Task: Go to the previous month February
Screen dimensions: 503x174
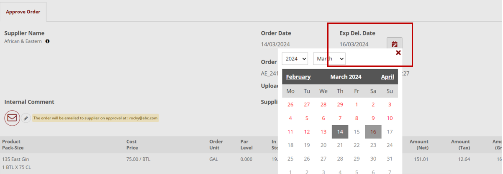Action: coord(298,77)
